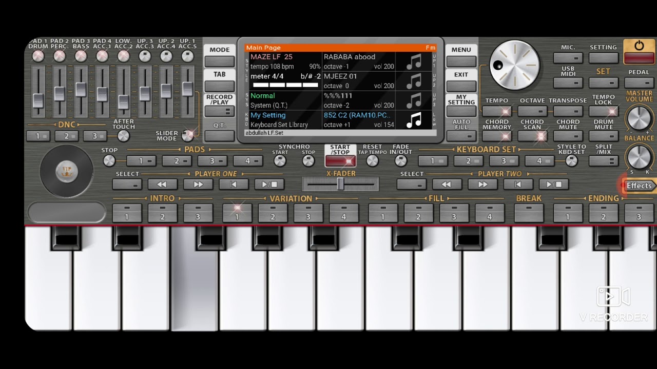Open the Normal System Q.T. row

click(285, 100)
